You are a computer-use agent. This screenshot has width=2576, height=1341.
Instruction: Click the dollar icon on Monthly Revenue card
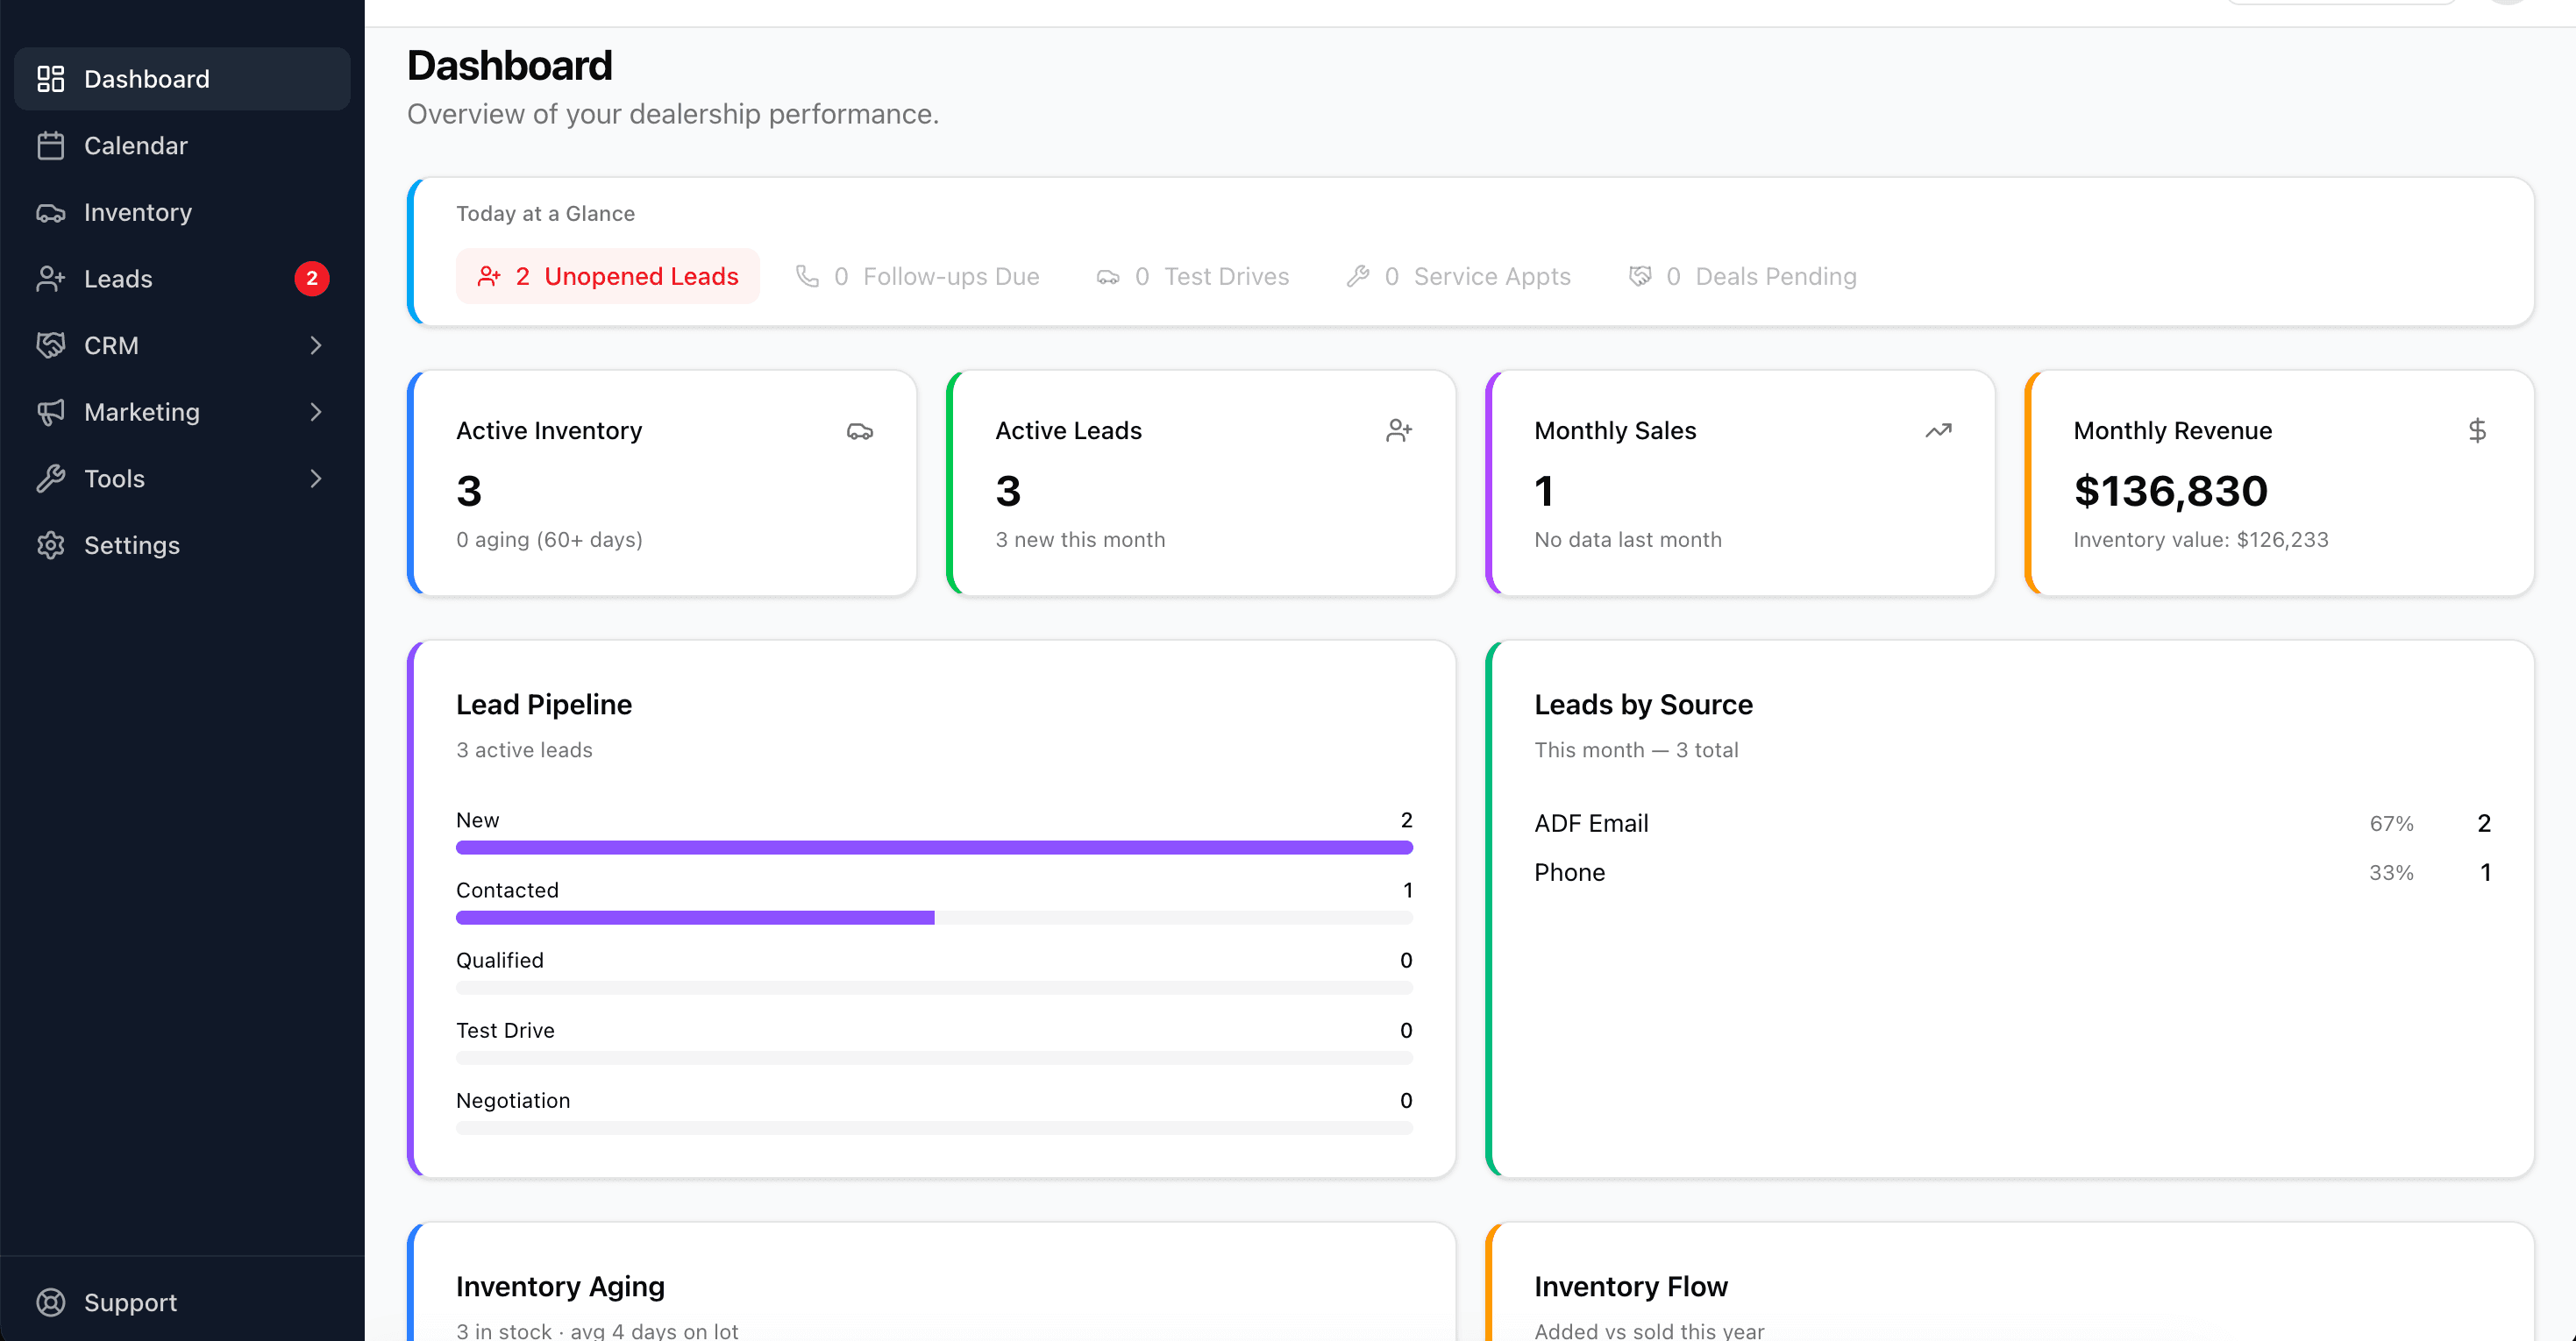(2477, 431)
